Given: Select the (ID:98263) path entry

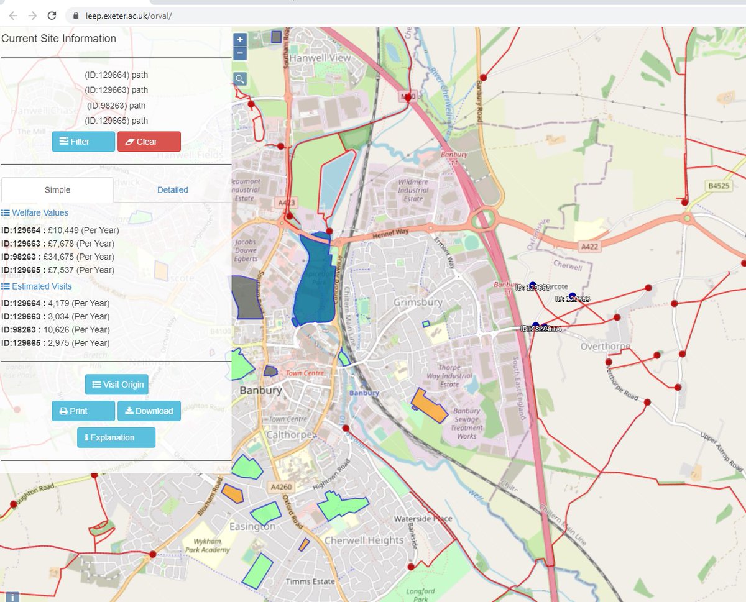Looking at the screenshot, I should (116, 106).
